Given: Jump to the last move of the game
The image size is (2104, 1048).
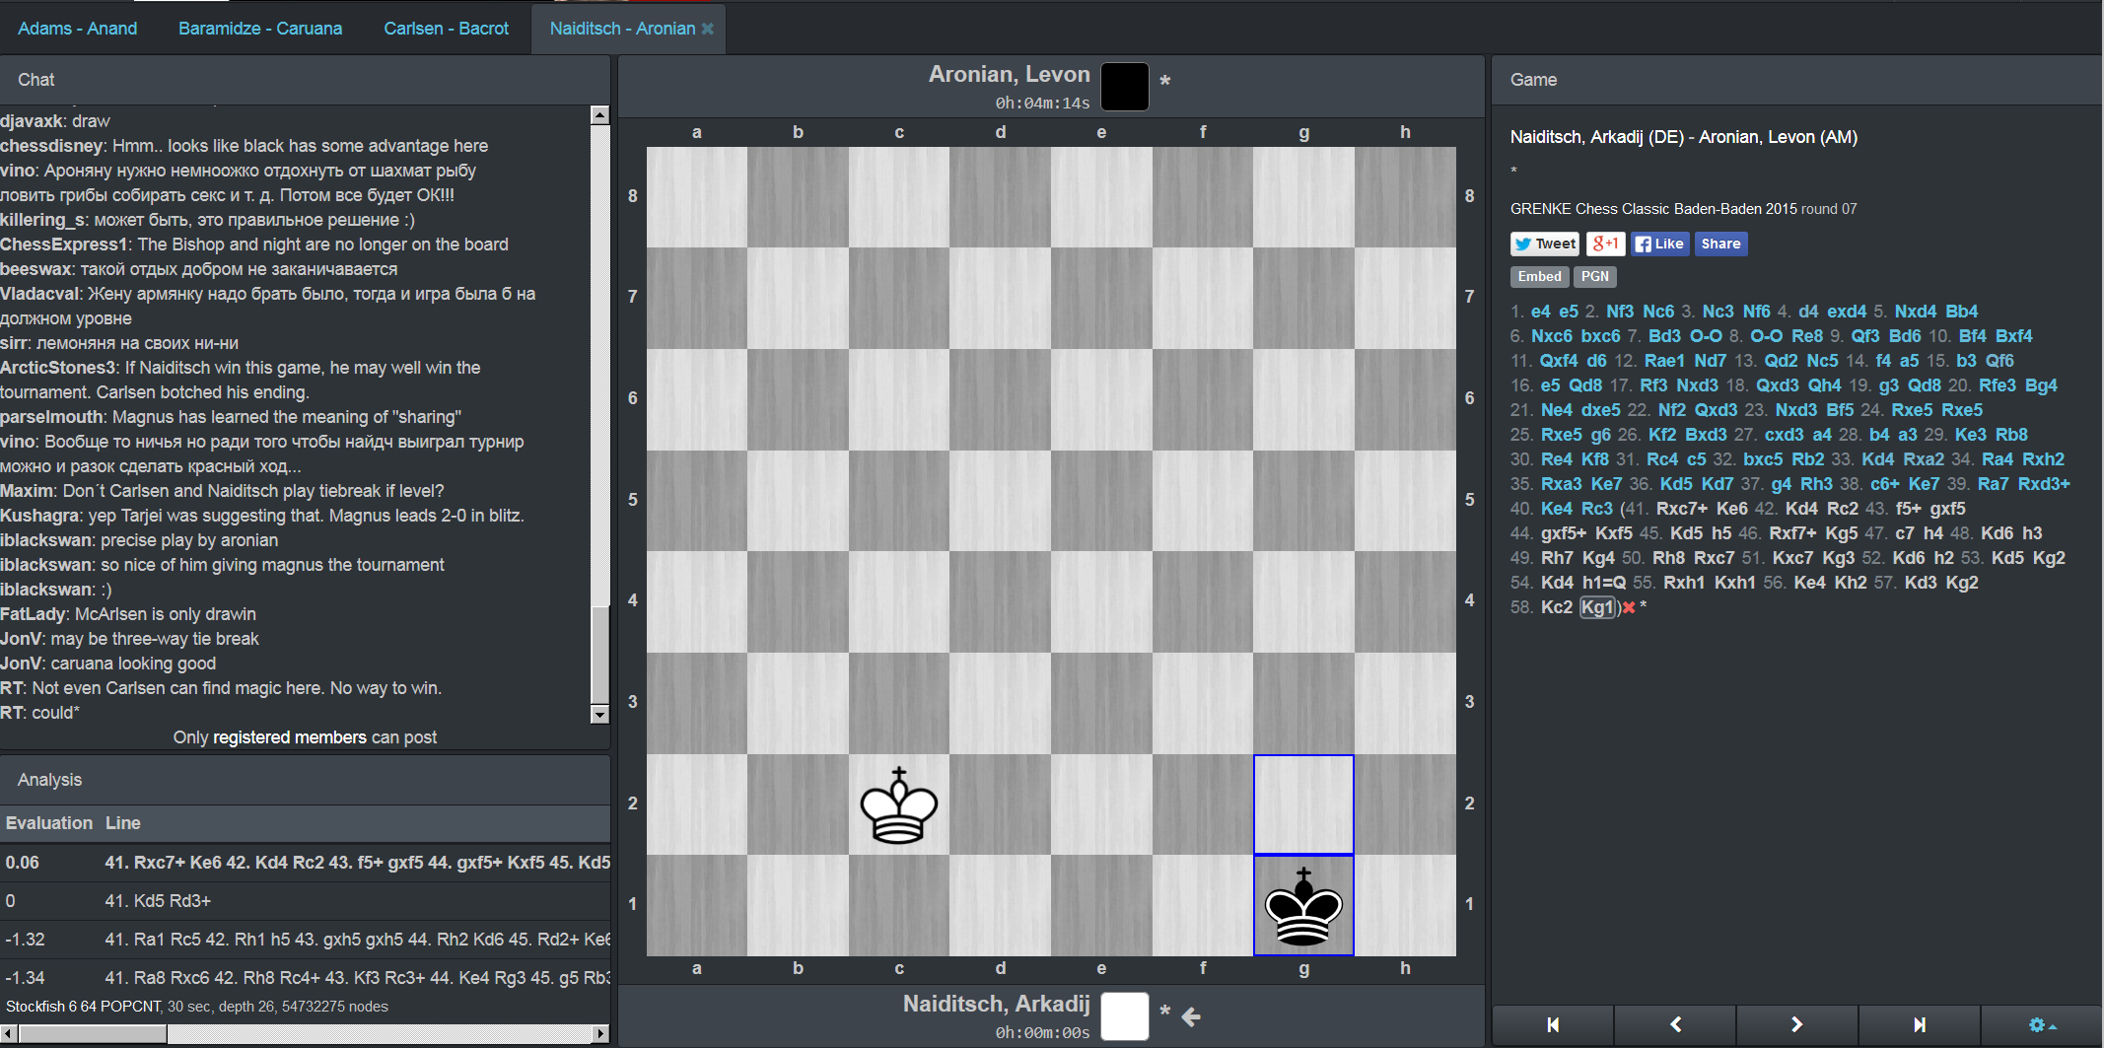Looking at the screenshot, I should pos(1920,1025).
